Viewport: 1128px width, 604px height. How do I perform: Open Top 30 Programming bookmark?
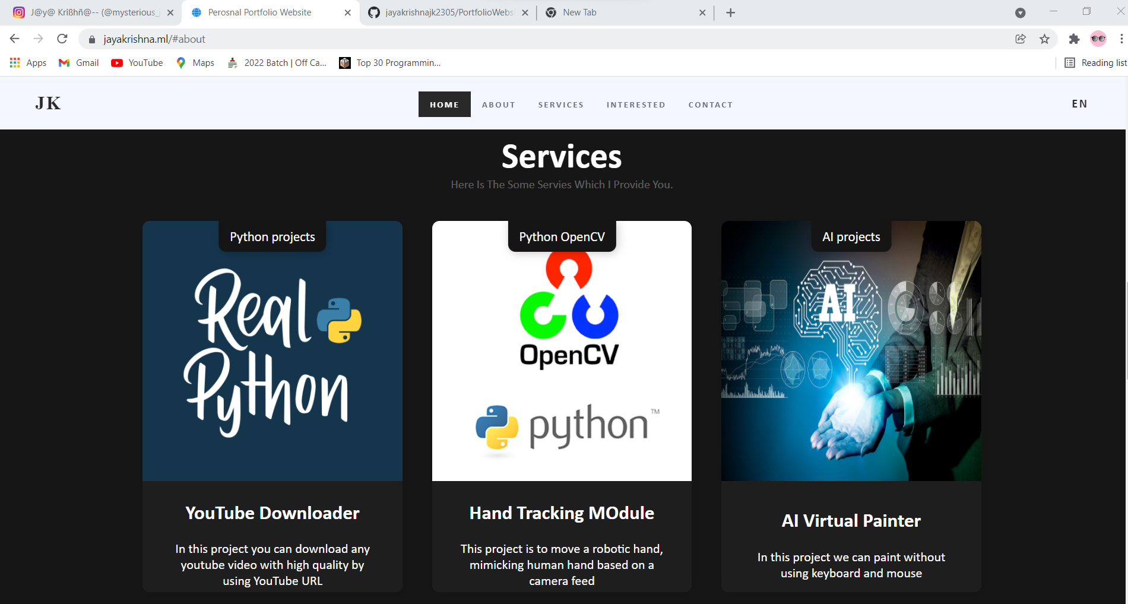click(389, 62)
